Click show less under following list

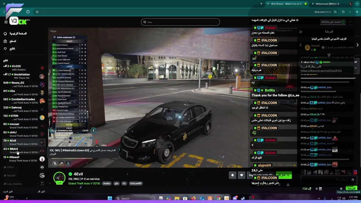click(x=41, y=191)
